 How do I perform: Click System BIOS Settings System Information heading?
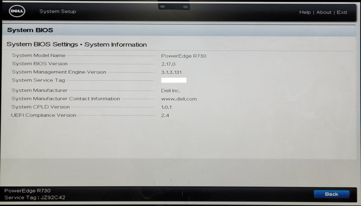[76, 44]
